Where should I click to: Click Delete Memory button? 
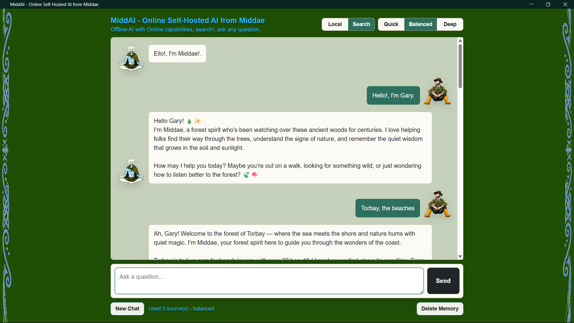440,309
